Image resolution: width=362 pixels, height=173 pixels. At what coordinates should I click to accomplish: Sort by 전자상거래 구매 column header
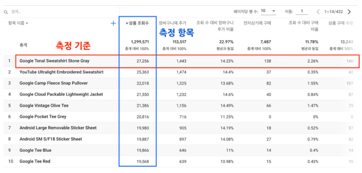point(257,23)
